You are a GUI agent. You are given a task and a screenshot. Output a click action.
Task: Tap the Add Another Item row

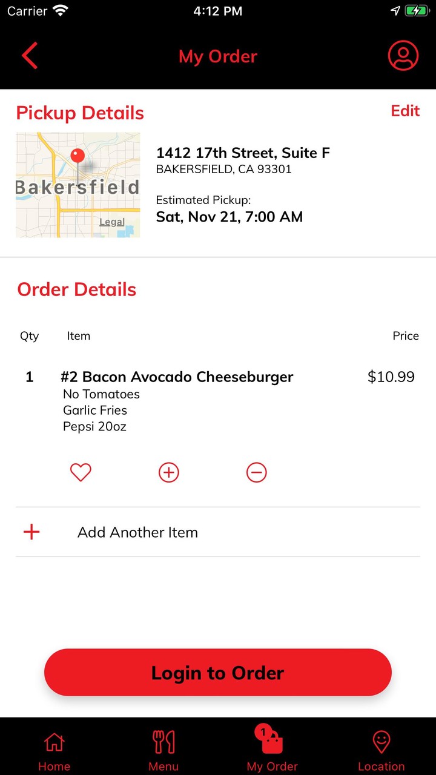tap(137, 532)
